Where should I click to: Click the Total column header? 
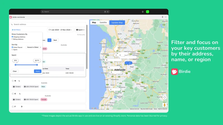pyautogui.click(x=67, y=69)
